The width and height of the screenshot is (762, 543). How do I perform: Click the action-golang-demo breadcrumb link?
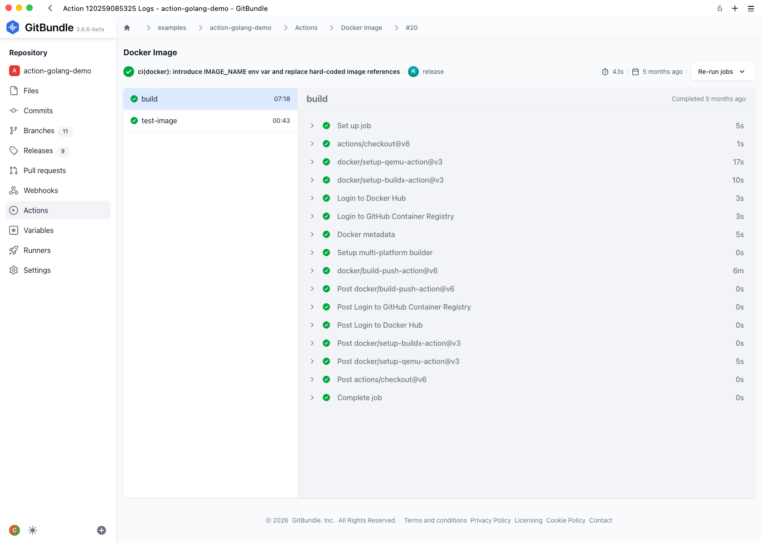[240, 28]
